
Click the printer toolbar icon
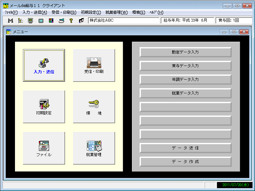pyautogui.click(x=61, y=20)
